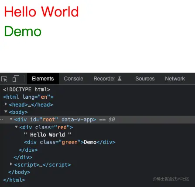This screenshot has height=187, width=195.
Task: Select the head node row
Action: point(31,105)
